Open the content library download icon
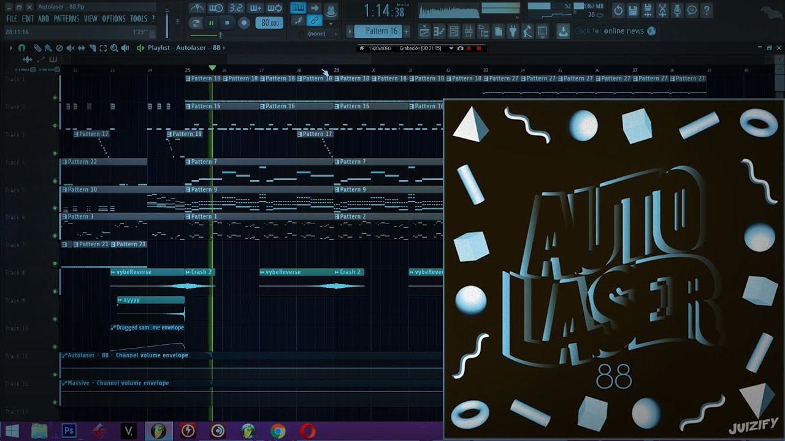The height and width of the screenshot is (441, 785). pyautogui.click(x=563, y=31)
